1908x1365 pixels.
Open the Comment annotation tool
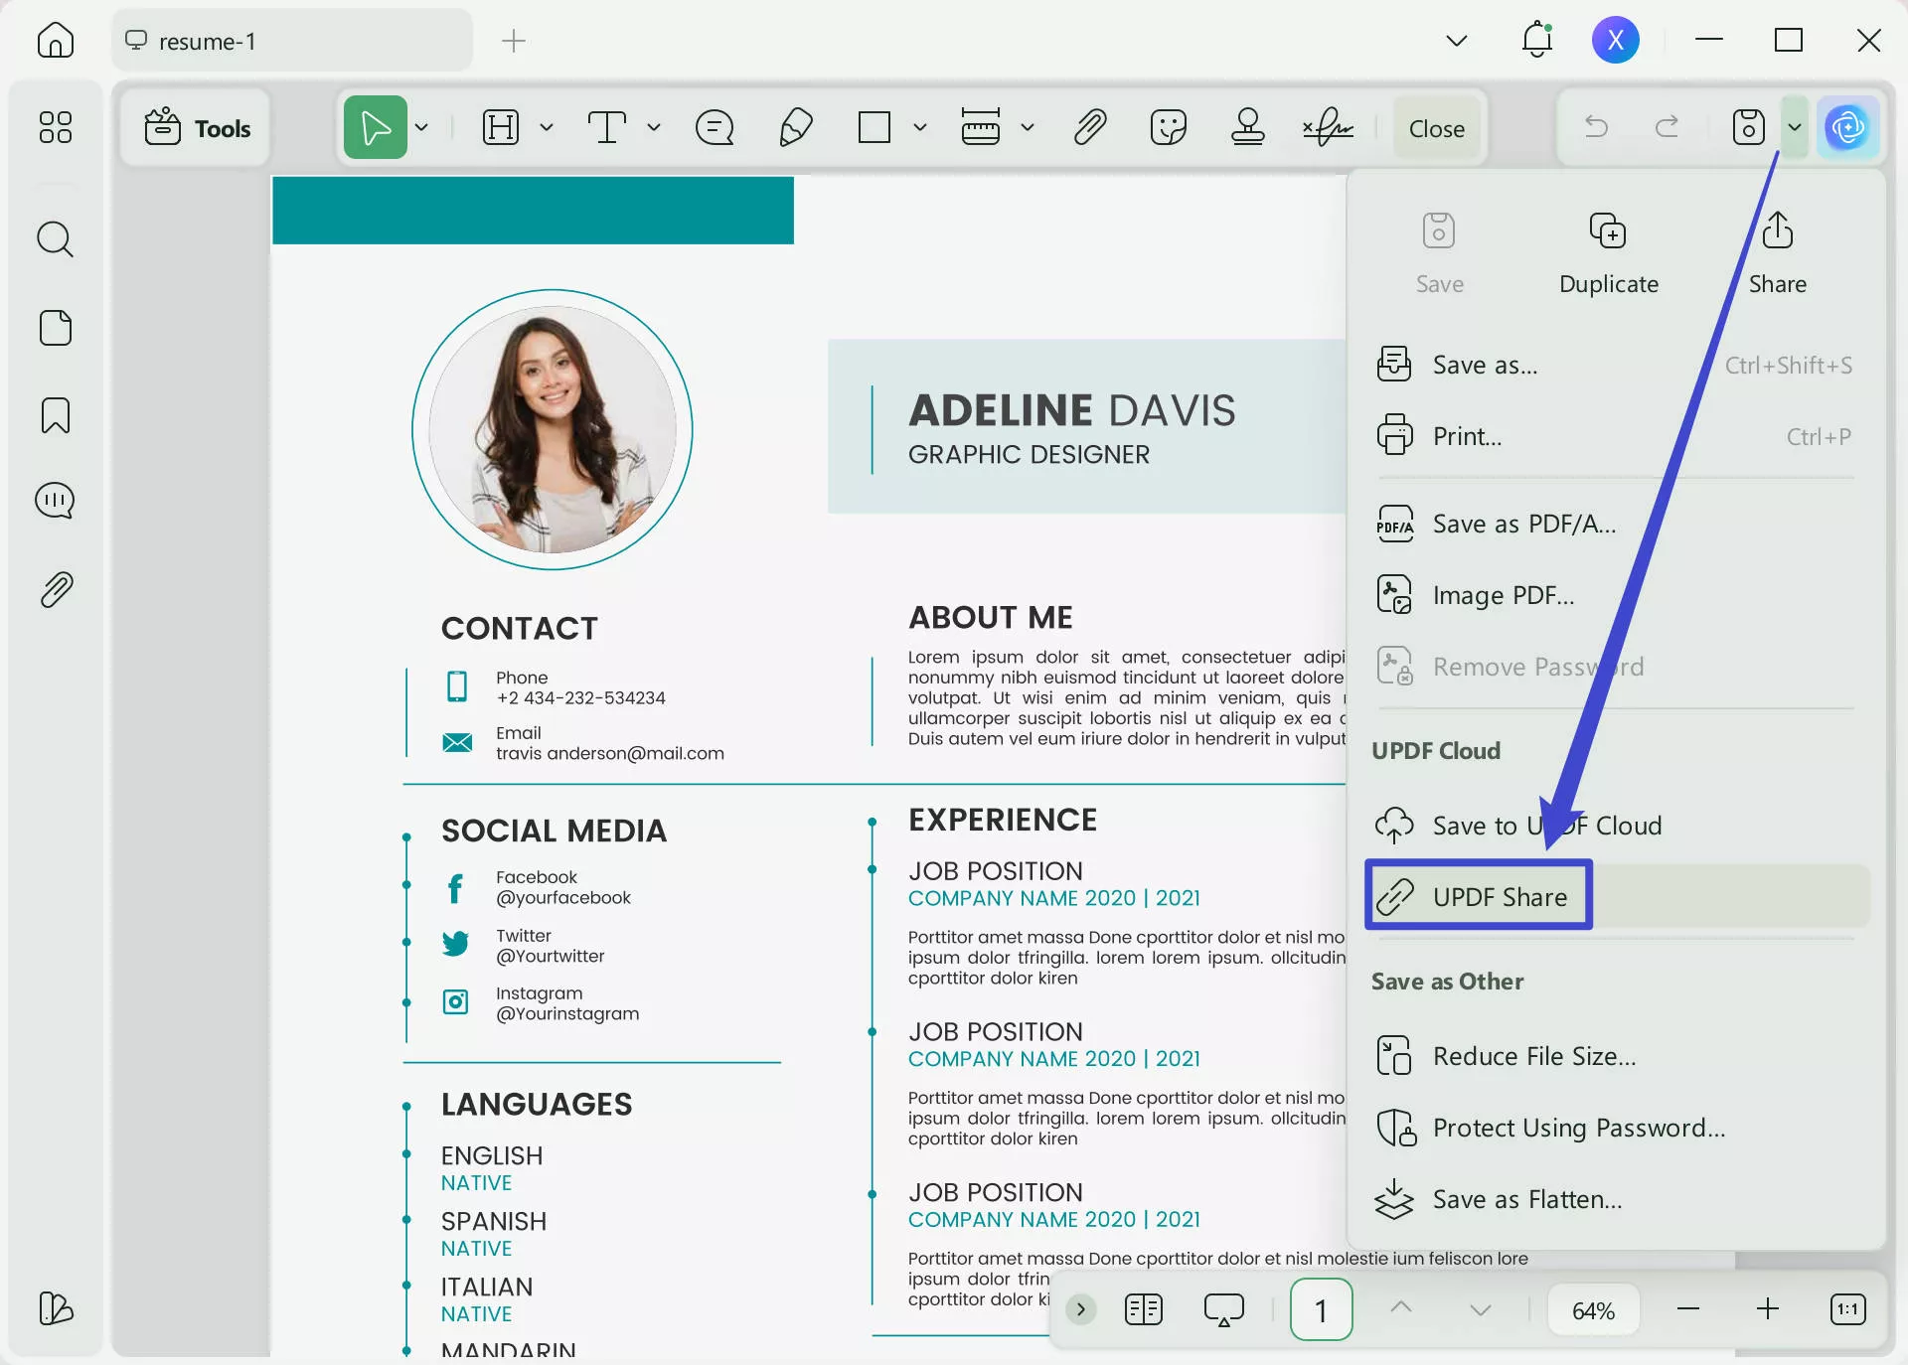point(715,127)
